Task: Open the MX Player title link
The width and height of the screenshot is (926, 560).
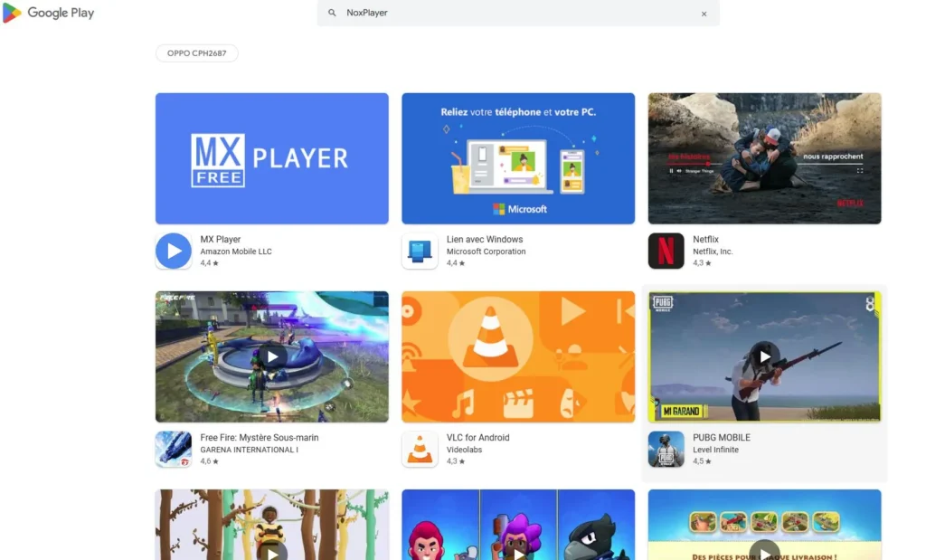Action: pos(221,239)
